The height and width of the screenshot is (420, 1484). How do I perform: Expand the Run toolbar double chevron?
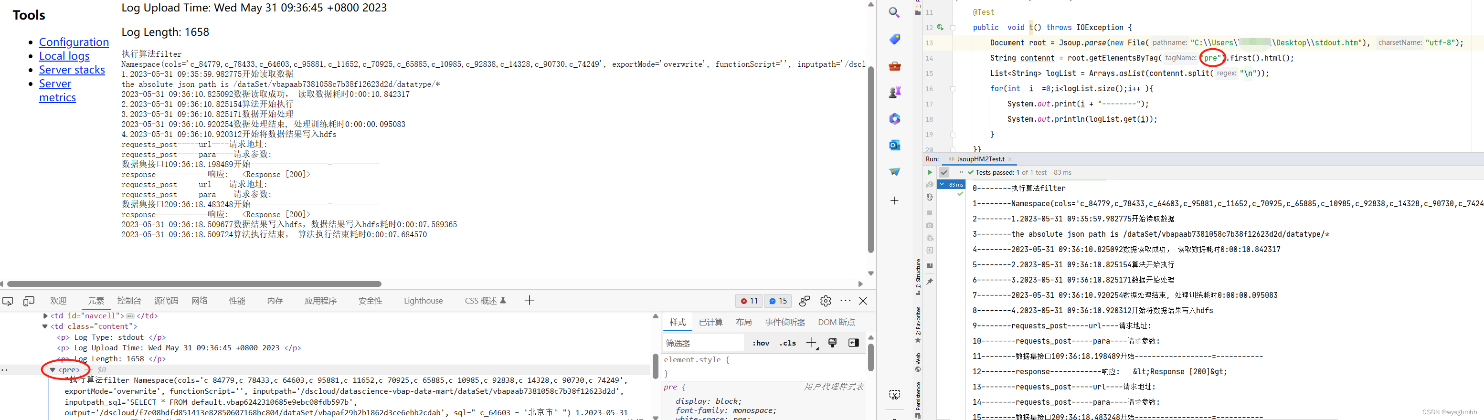[x=961, y=172]
